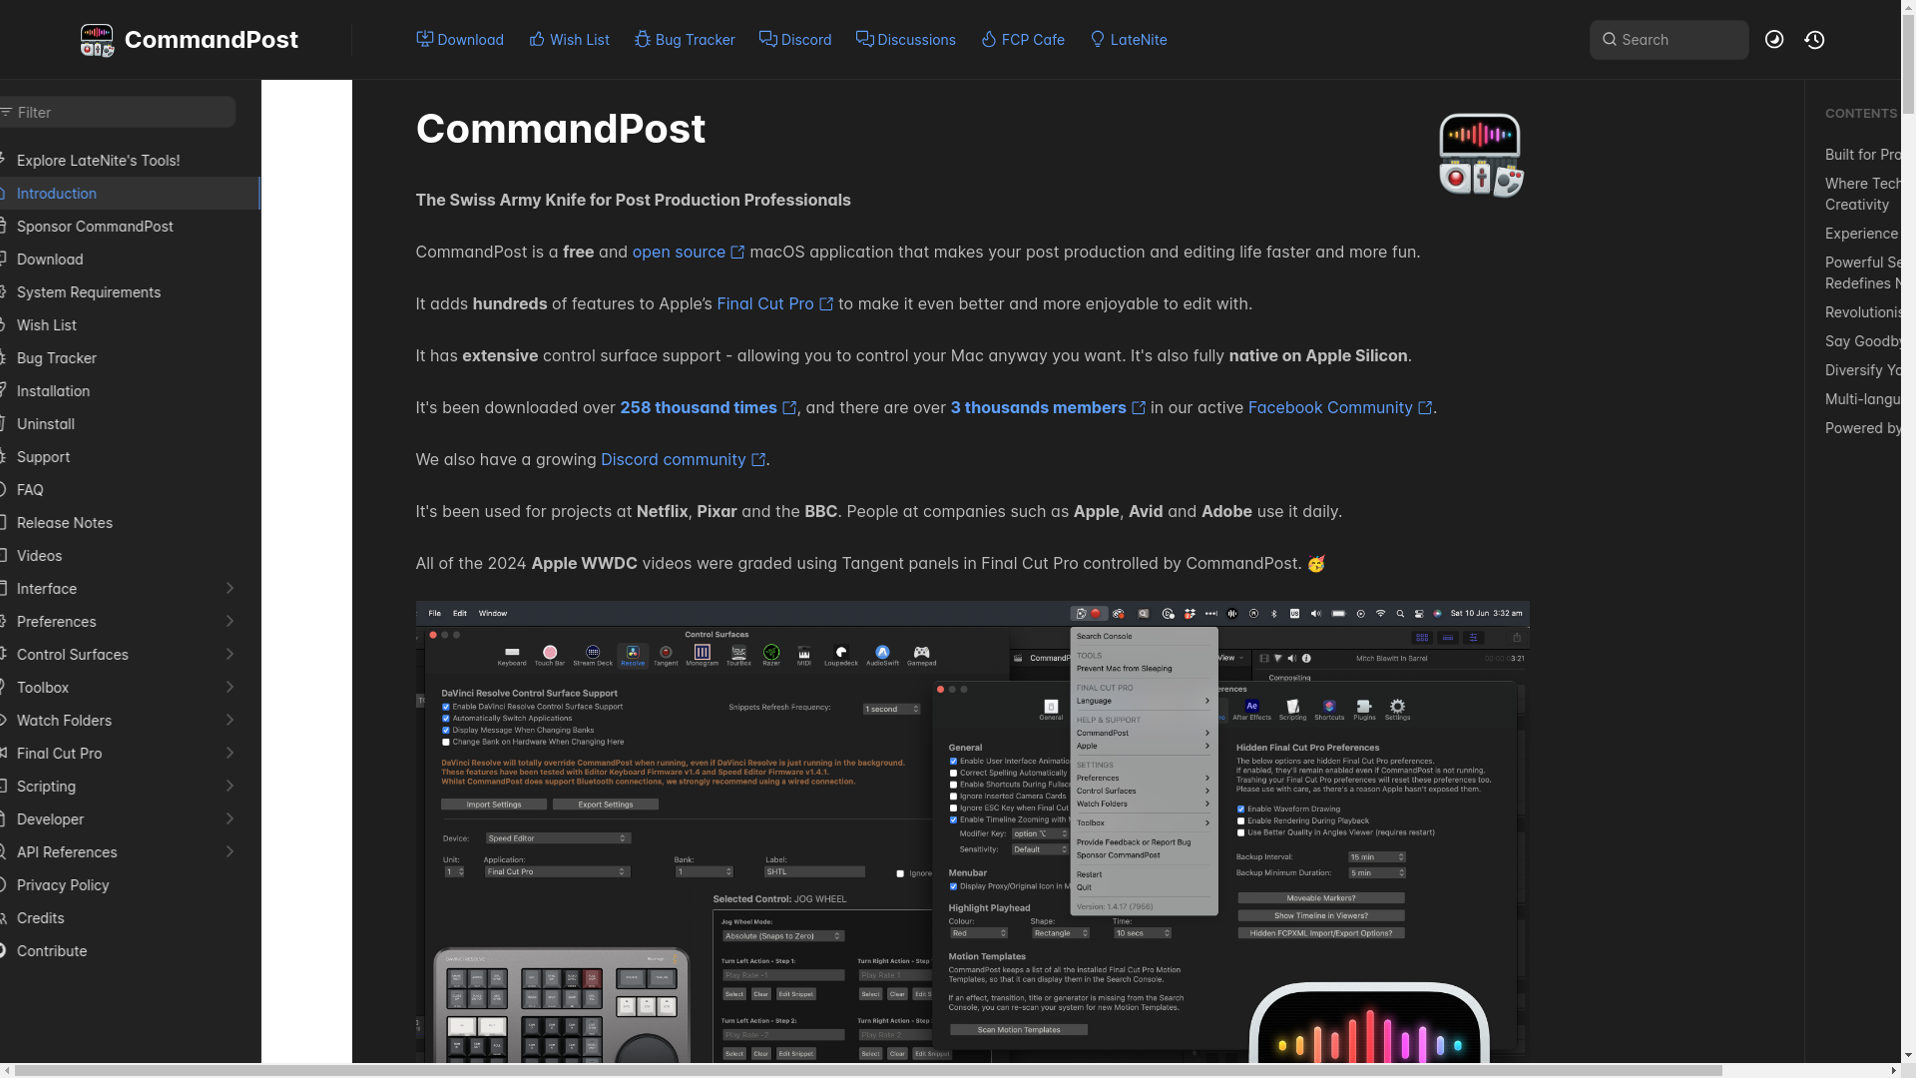Follow the 'open source' link
This screenshot has height=1078, width=1916.
(x=688, y=252)
